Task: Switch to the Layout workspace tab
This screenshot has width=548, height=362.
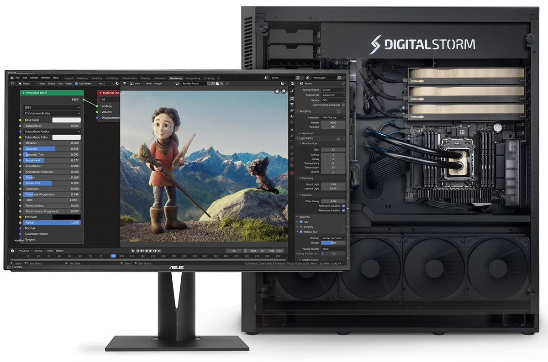Action: click(x=69, y=78)
